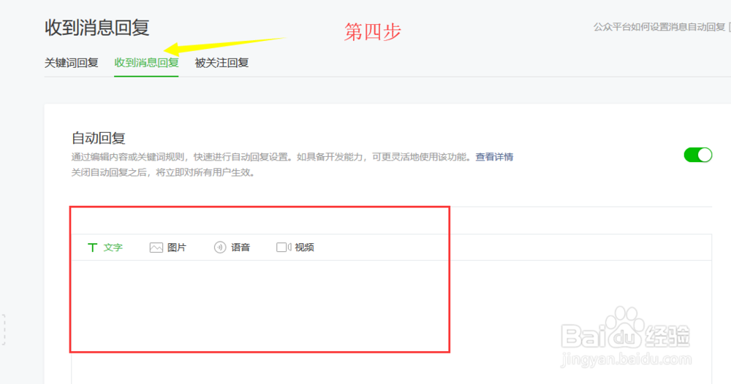This screenshot has width=731, height=384.
Task: Choose the 语音 reply type label
Action: coord(240,247)
